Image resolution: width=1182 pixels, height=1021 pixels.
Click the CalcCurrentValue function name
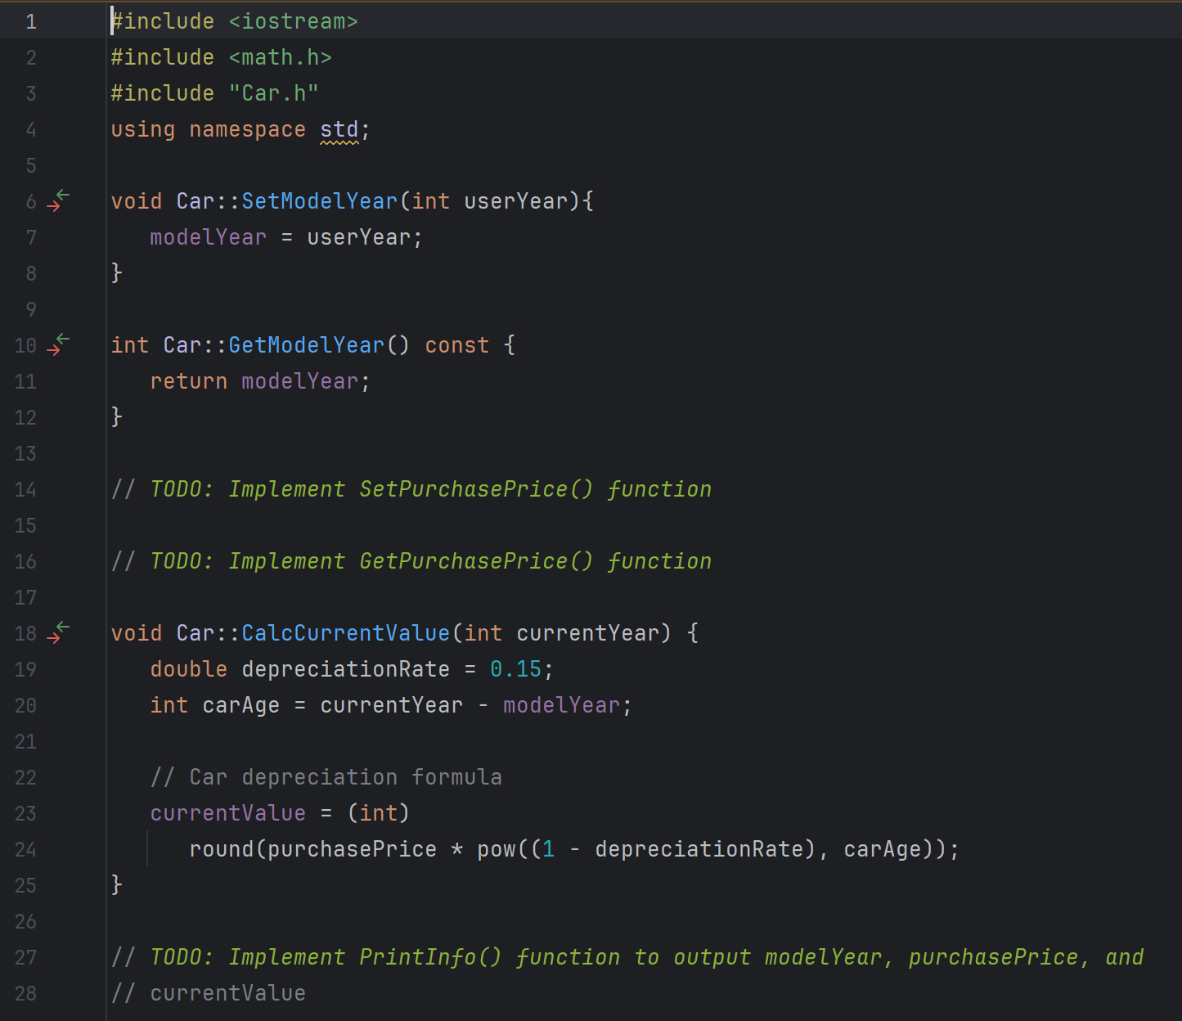click(344, 632)
